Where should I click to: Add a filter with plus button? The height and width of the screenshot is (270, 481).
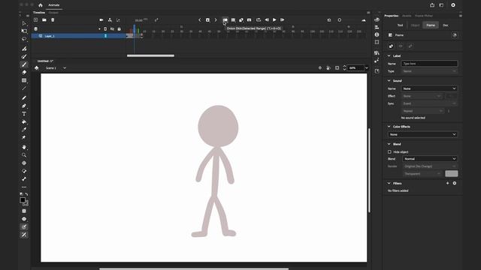(x=447, y=183)
